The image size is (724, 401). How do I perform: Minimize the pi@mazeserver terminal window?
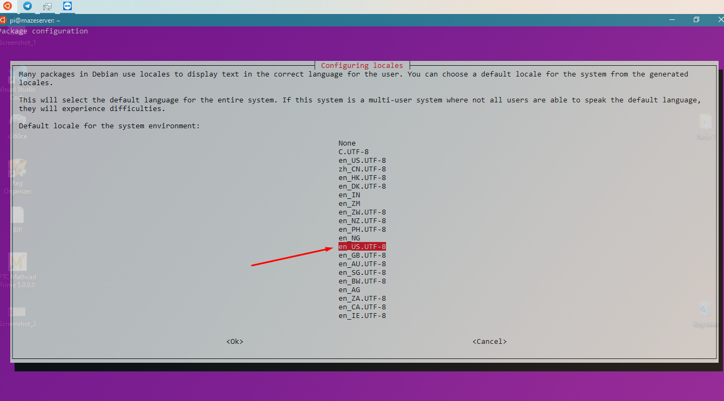pyautogui.click(x=672, y=20)
